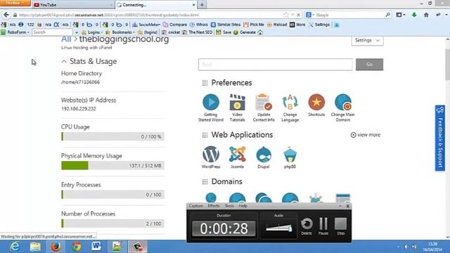Click the Pick Me toolbar item

click(254, 25)
